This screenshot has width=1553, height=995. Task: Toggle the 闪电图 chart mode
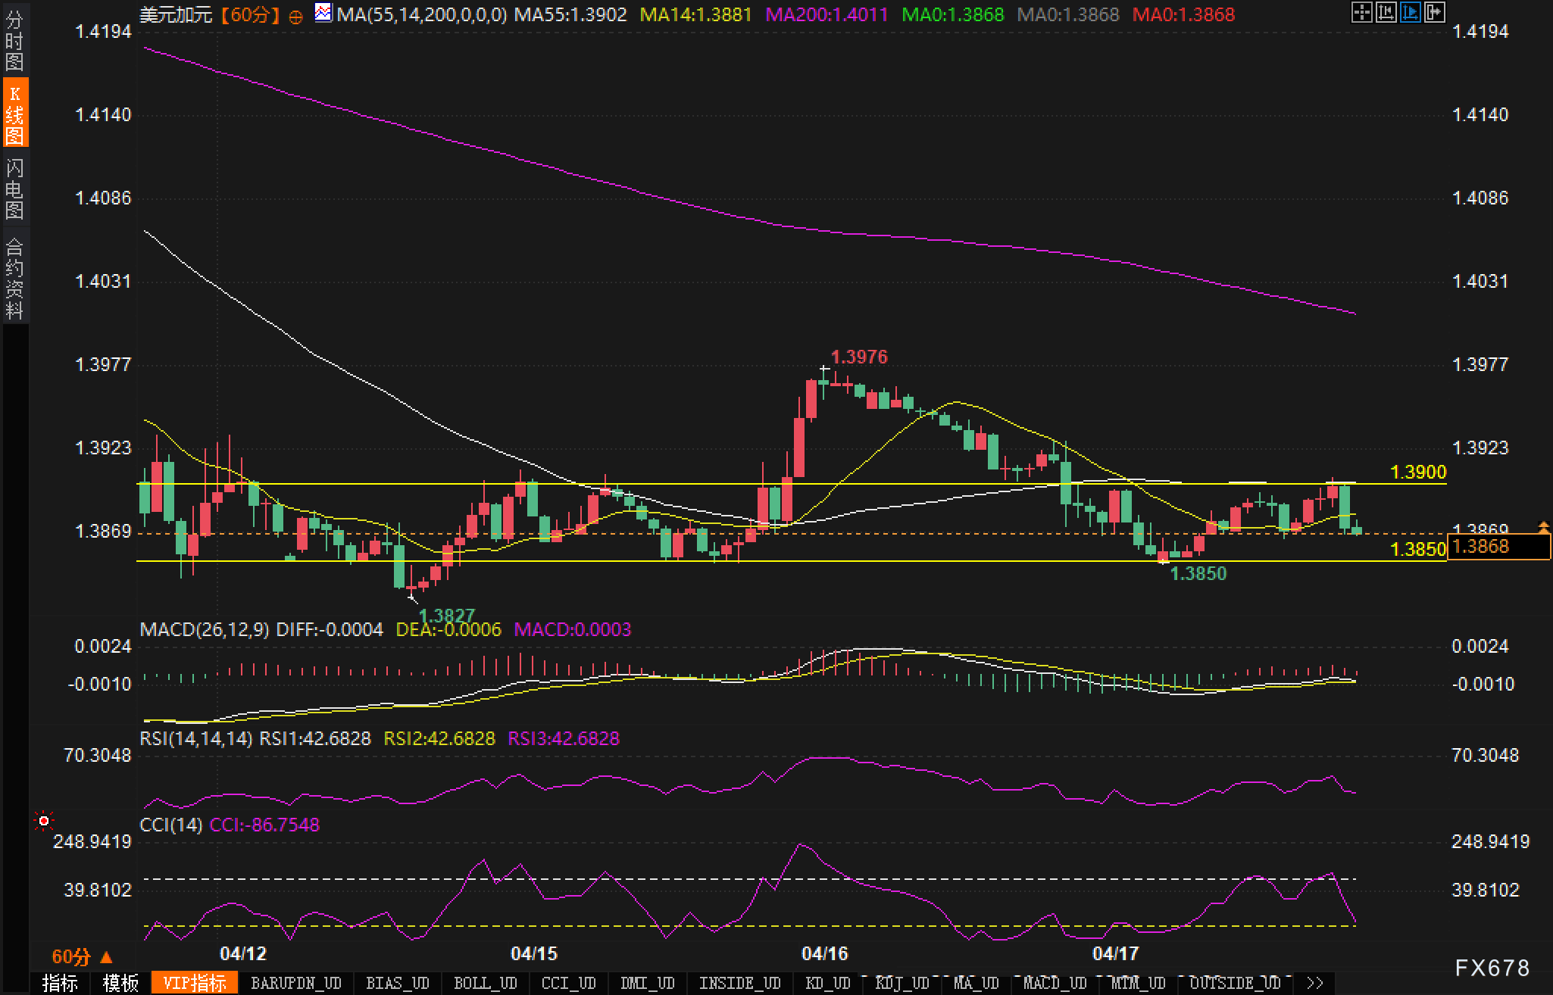(x=14, y=188)
